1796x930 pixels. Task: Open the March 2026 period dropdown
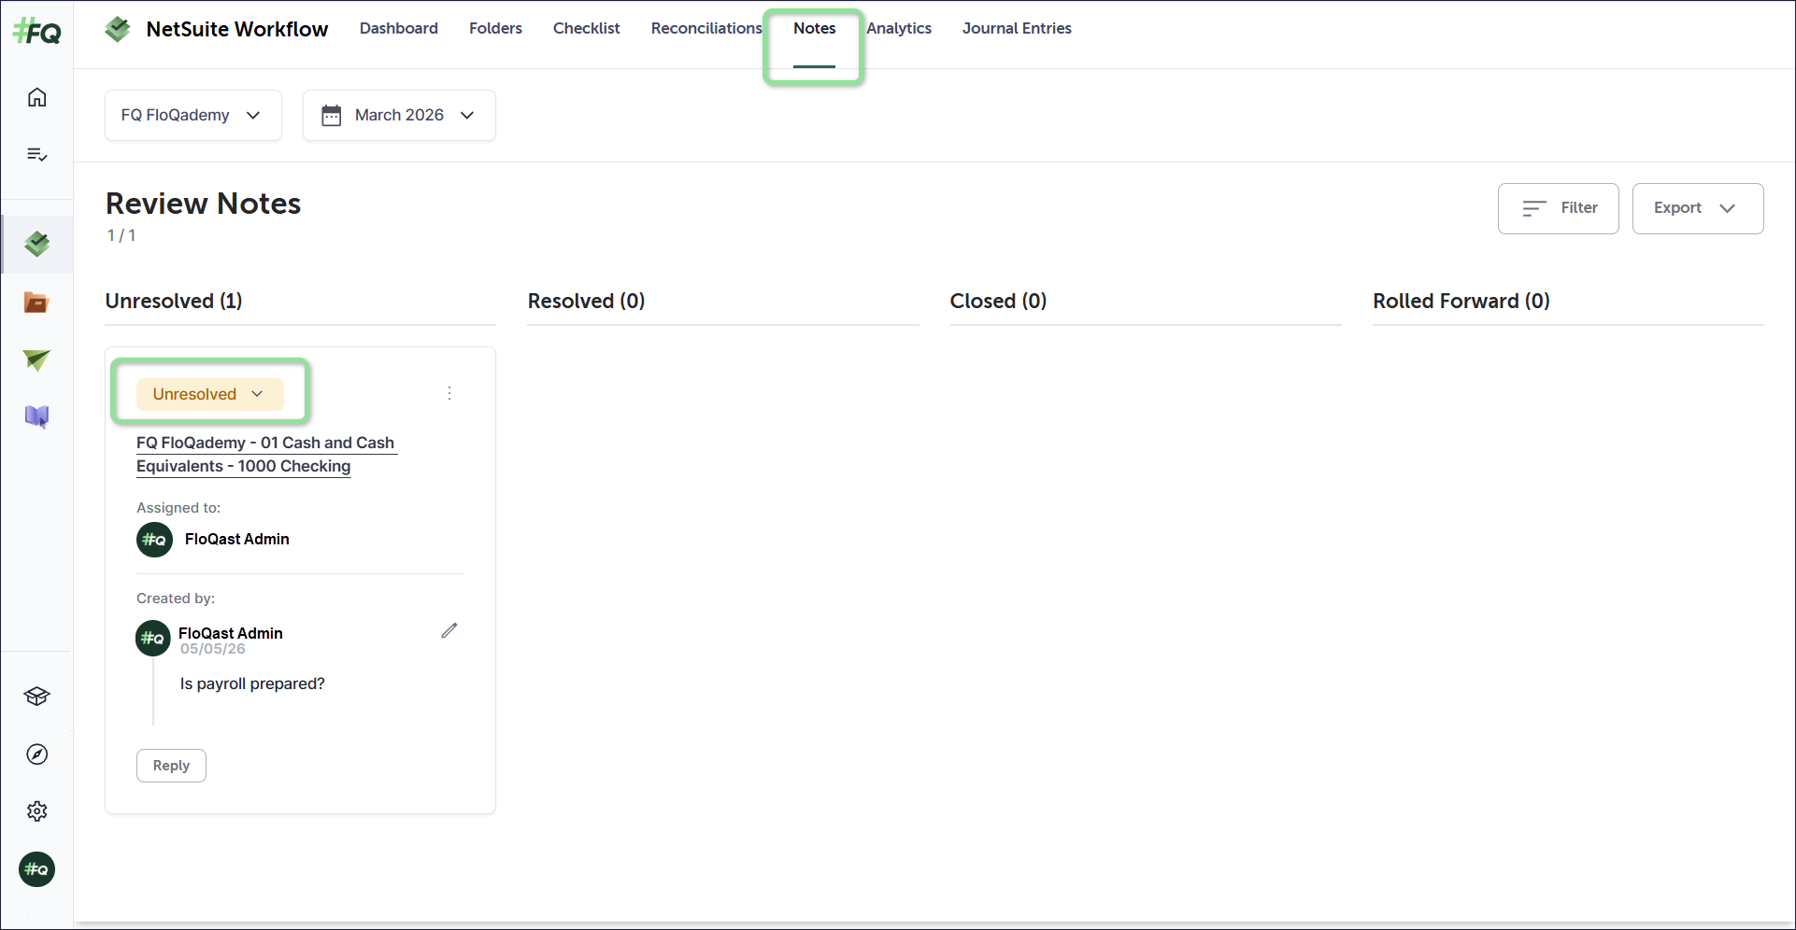399,115
